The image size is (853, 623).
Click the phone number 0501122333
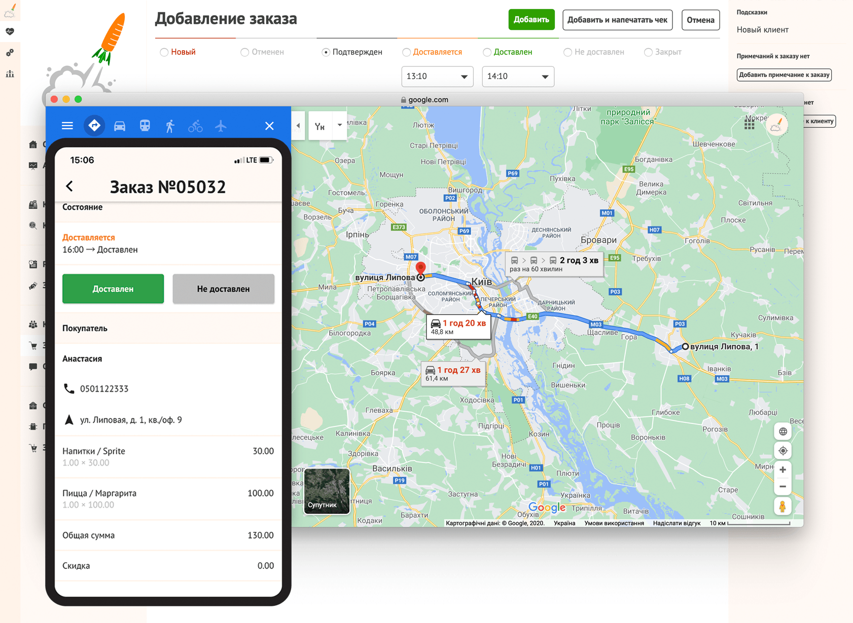pyautogui.click(x=104, y=389)
